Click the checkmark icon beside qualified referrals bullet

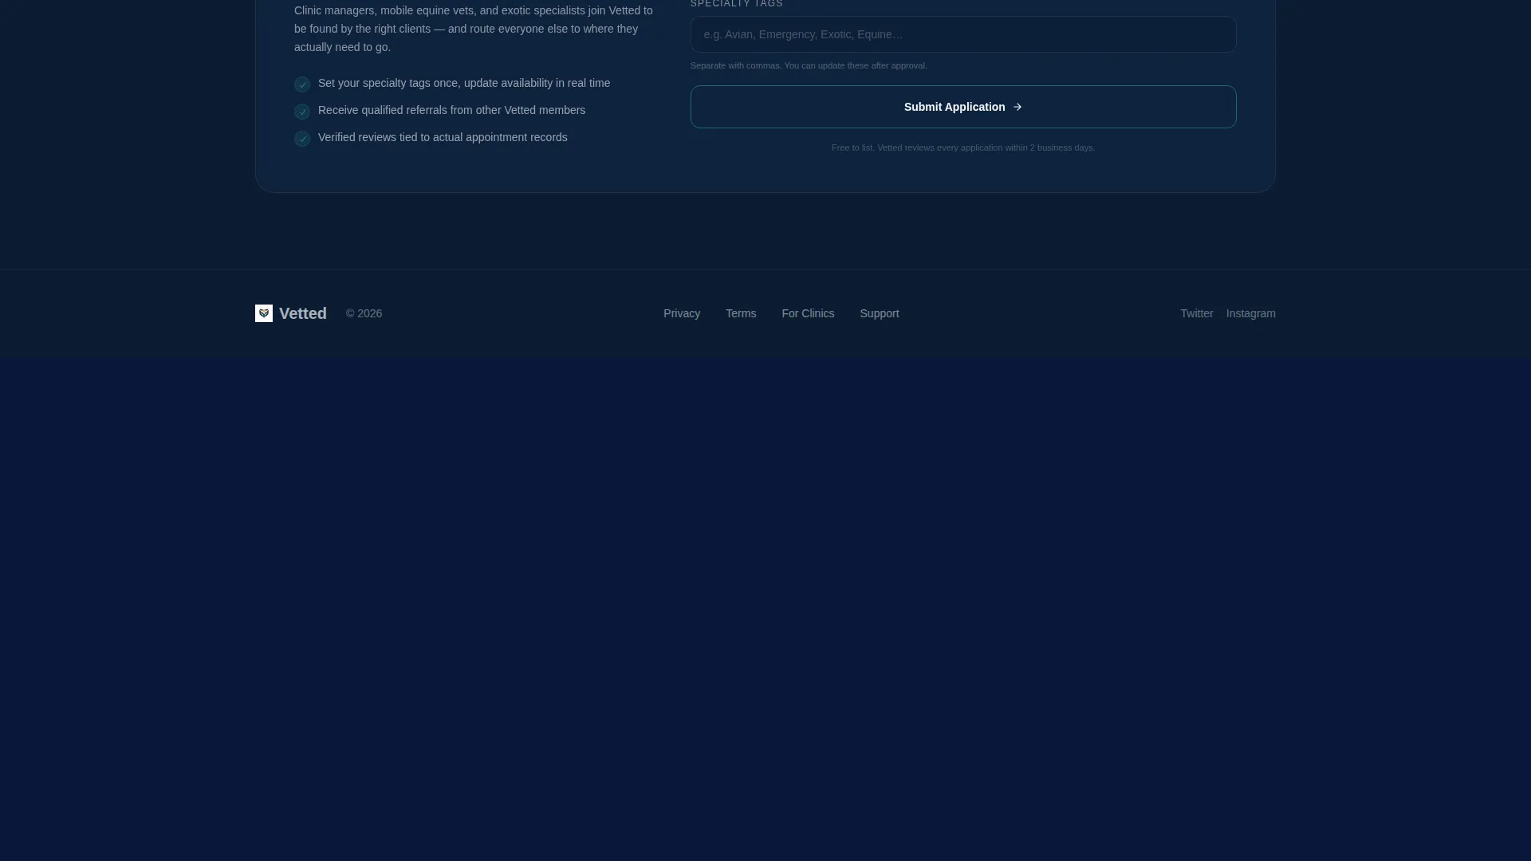(x=302, y=112)
